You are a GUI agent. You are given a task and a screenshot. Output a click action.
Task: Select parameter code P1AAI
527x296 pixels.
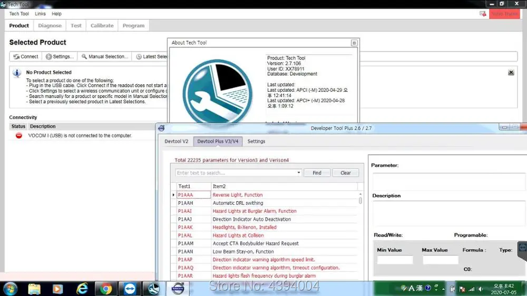(x=184, y=211)
